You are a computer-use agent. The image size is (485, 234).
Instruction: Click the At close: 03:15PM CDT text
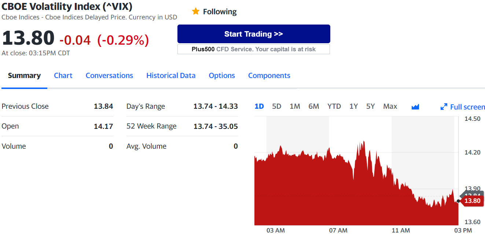point(36,53)
